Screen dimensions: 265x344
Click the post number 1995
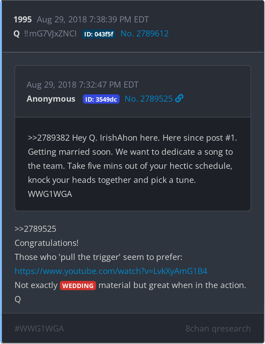pos(23,20)
